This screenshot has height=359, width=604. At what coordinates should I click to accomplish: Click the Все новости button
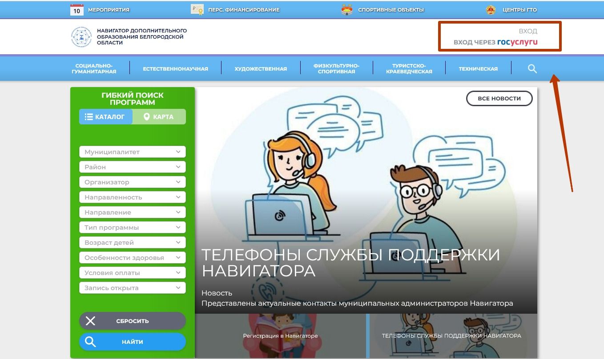pos(499,99)
